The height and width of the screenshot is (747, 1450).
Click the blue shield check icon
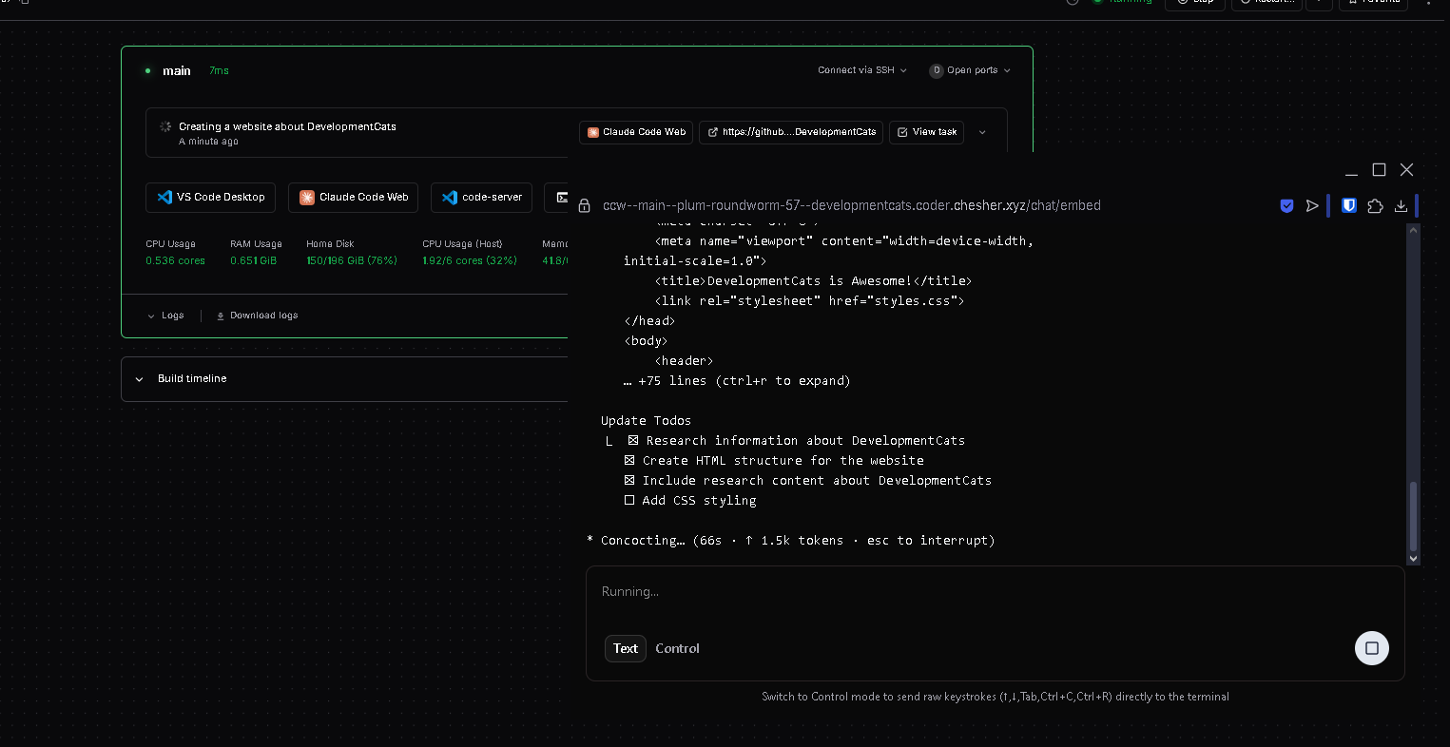pyautogui.click(x=1286, y=205)
